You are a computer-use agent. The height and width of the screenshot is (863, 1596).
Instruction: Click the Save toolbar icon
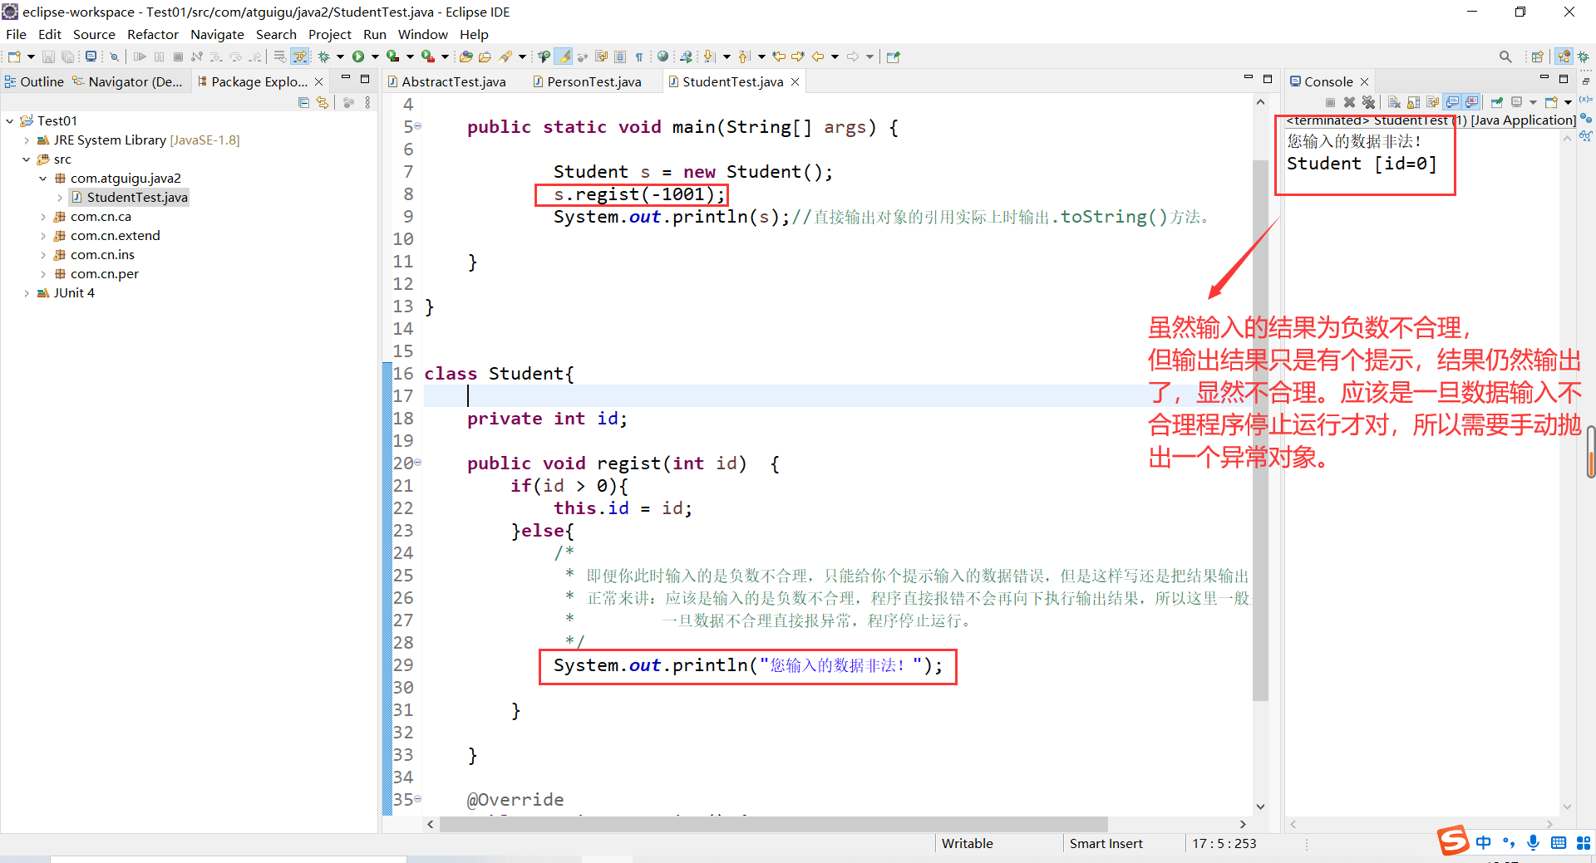[x=48, y=56]
